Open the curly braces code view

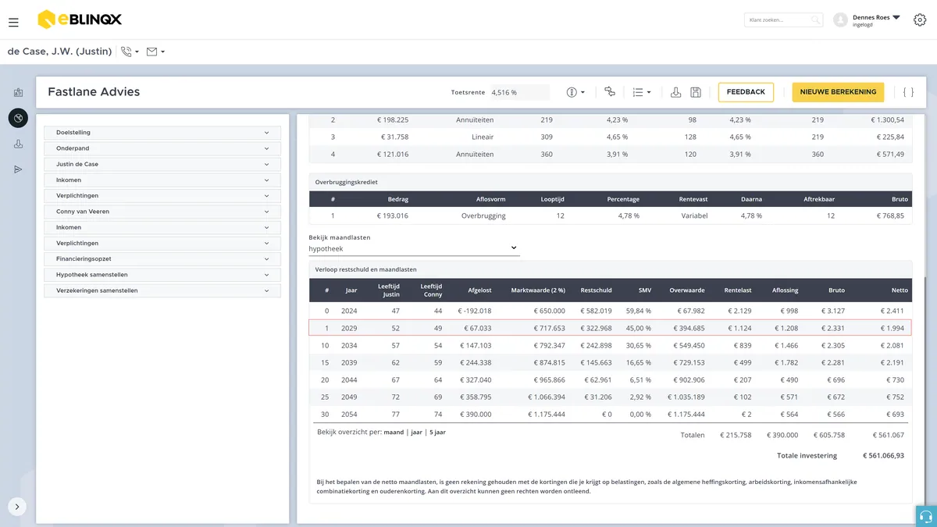(908, 92)
